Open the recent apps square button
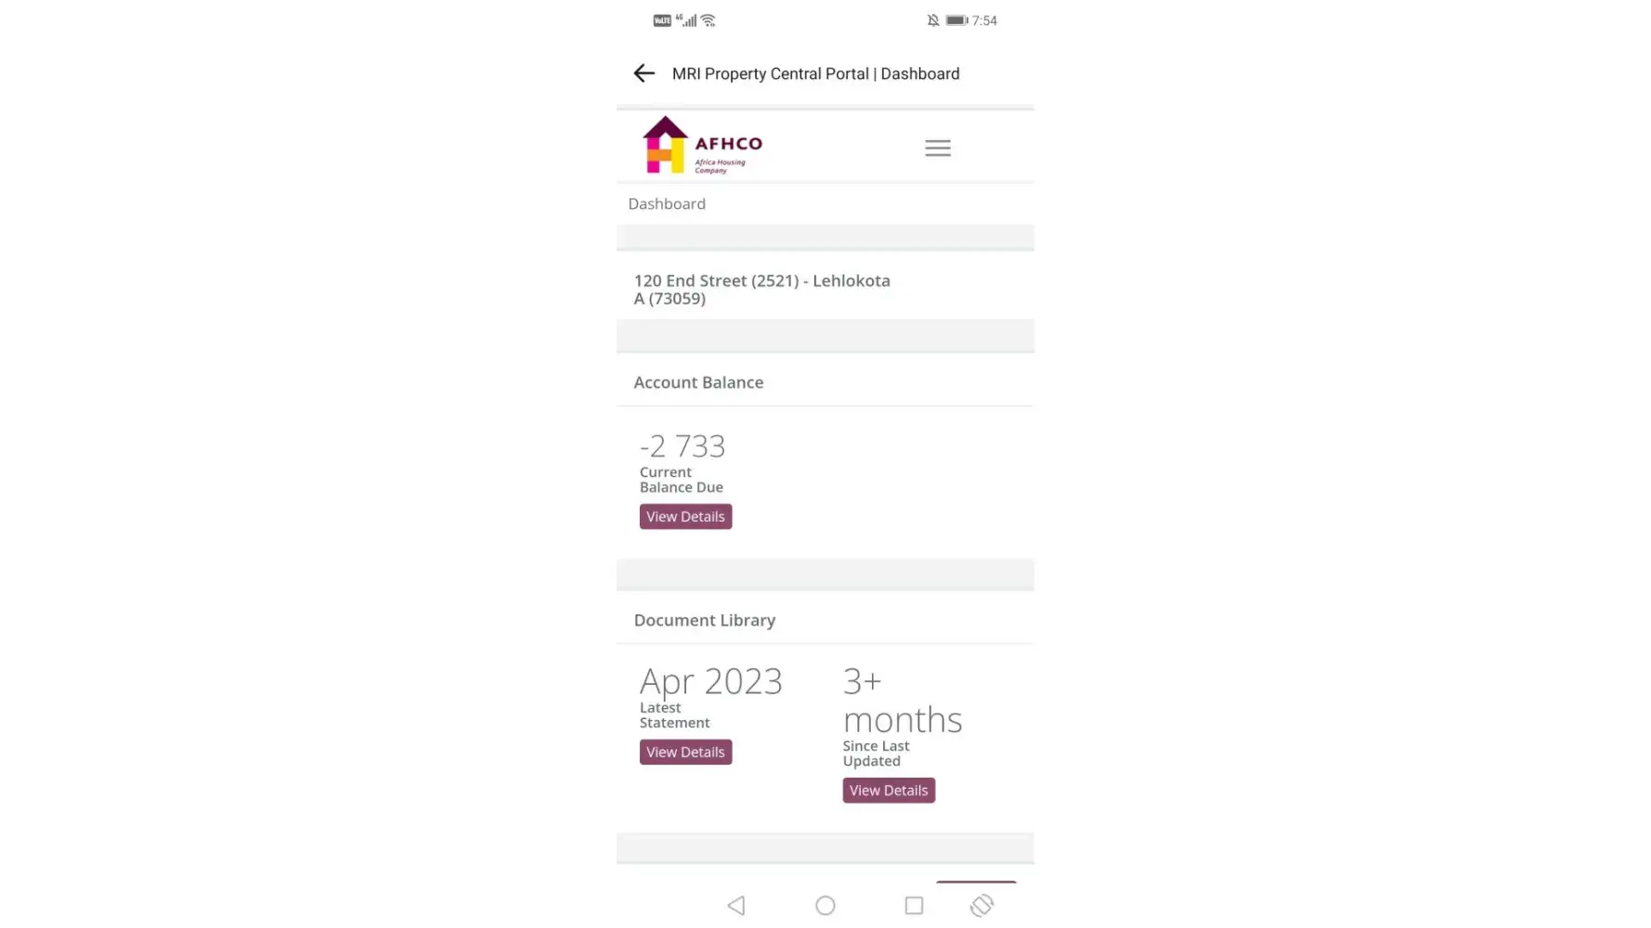1651x928 pixels. (x=914, y=905)
